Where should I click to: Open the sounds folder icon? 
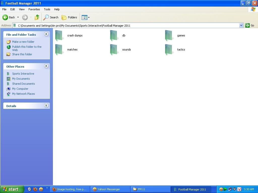[114, 50]
